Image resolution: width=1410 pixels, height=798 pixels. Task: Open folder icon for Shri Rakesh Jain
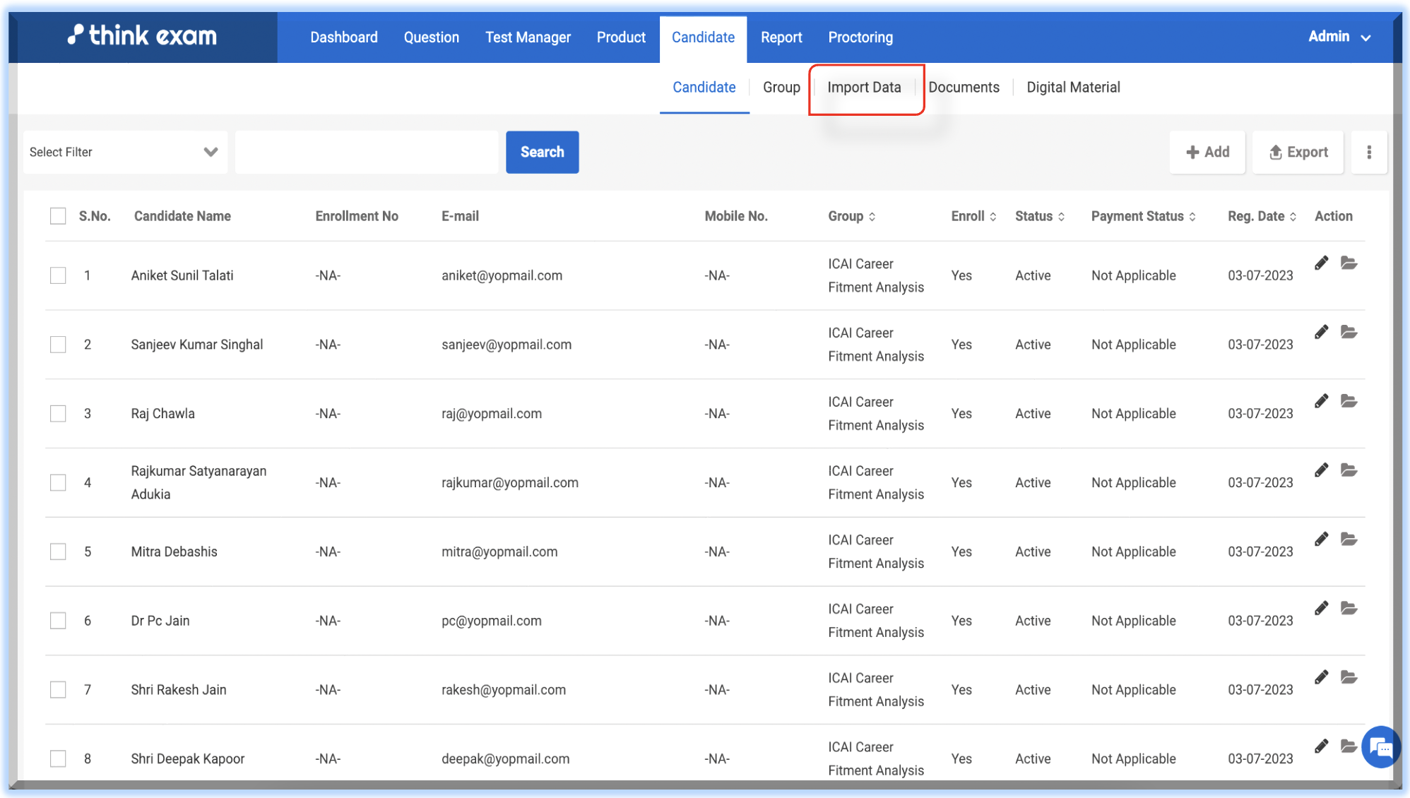(x=1349, y=677)
